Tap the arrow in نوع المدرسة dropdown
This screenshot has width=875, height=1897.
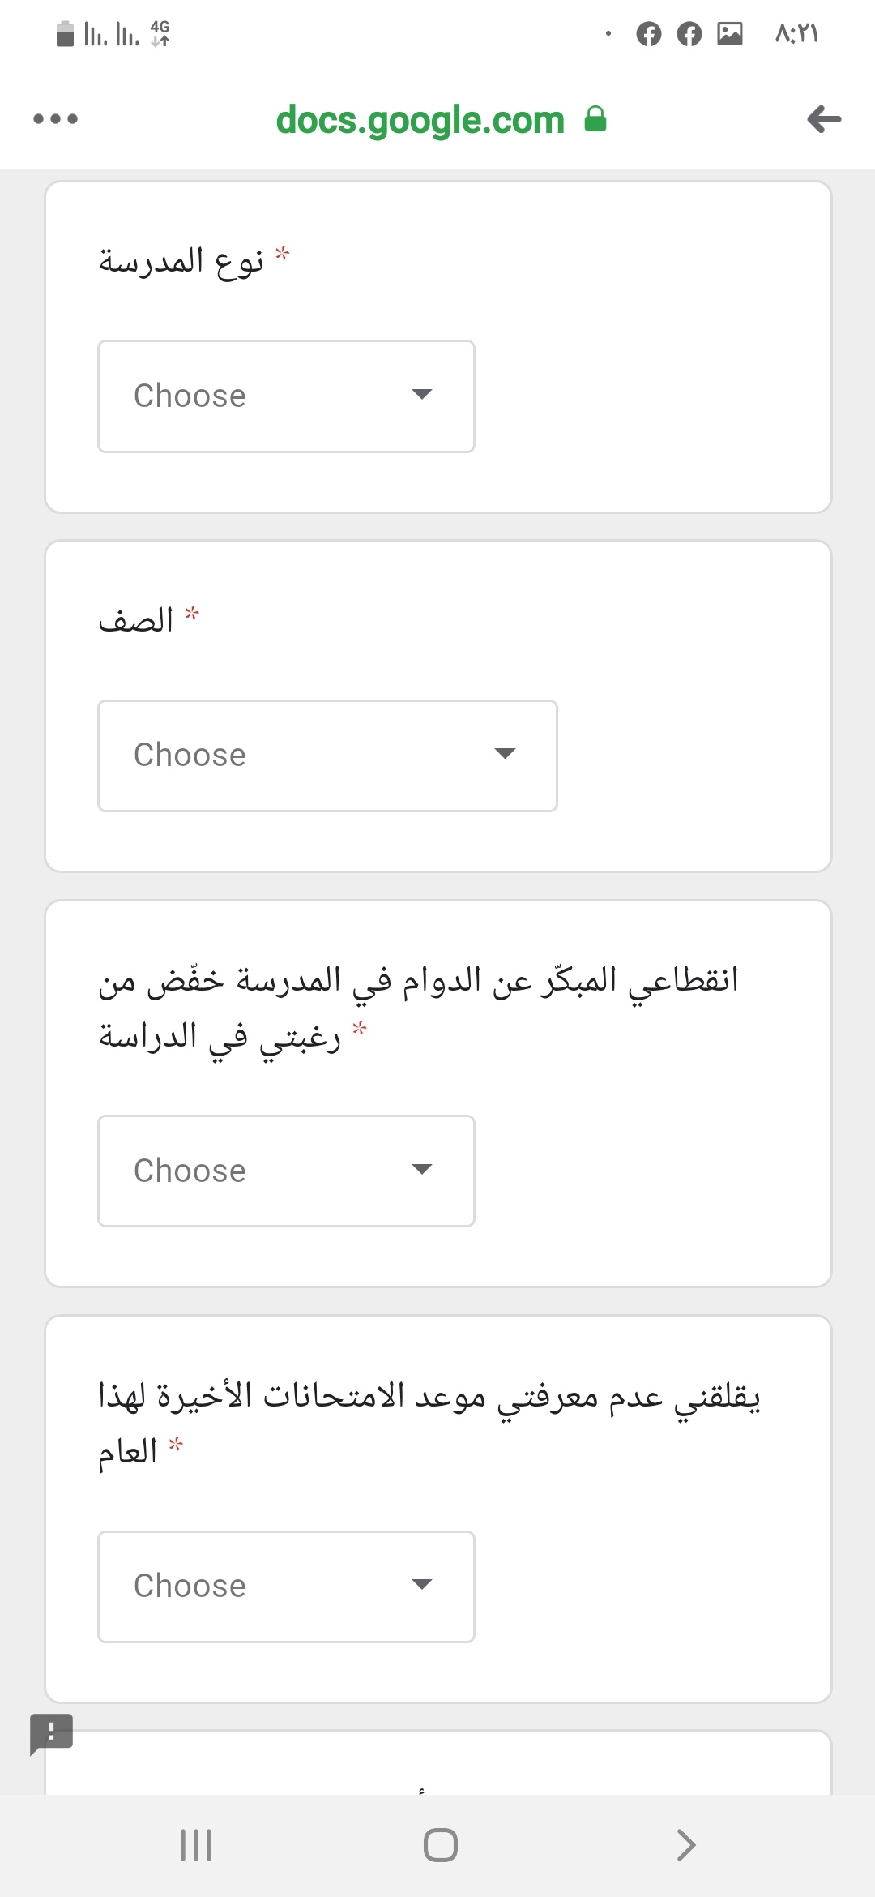[422, 395]
